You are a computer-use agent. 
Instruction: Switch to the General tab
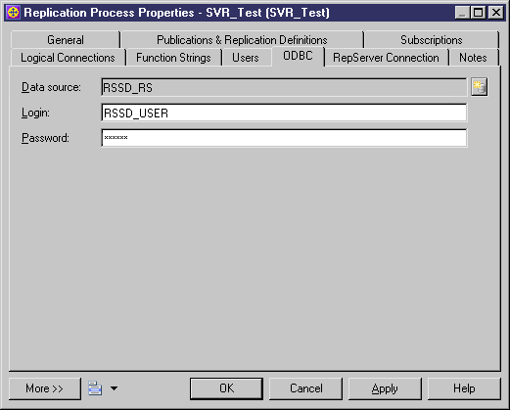(x=66, y=40)
